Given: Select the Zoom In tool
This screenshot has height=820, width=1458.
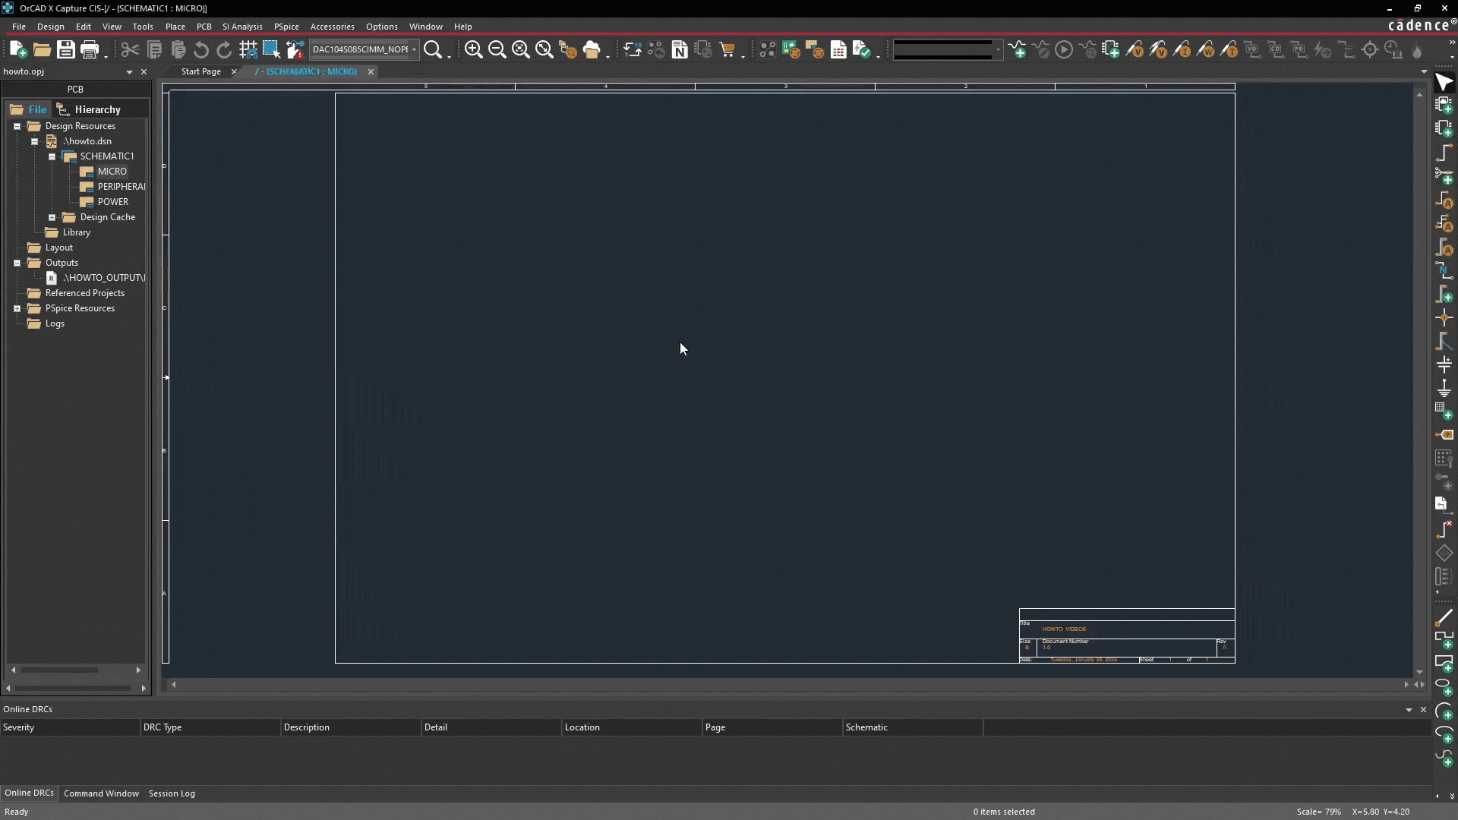Looking at the screenshot, I should pos(474,49).
